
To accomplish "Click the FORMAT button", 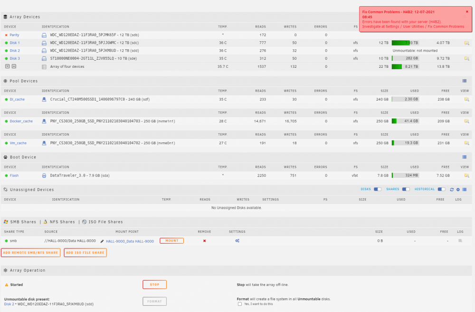I will [154, 302].
